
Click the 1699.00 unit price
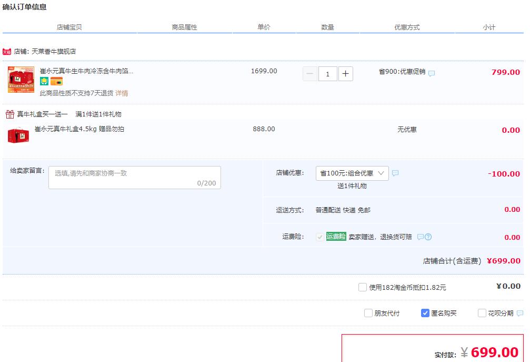264,71
